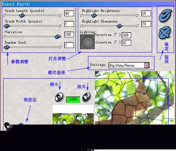This screenshot has height=151, width=176.
Task: Select the Big Shiny Pieces combo box
Action: 129,65
